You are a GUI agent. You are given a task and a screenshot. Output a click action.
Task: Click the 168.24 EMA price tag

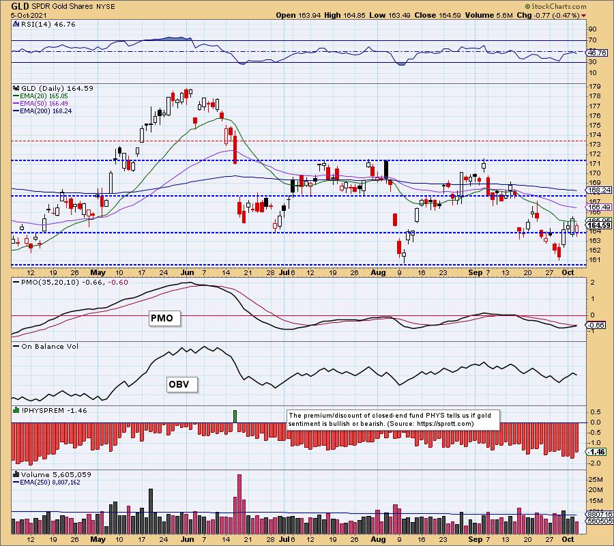pyautogui.click(x=599, y=190)
